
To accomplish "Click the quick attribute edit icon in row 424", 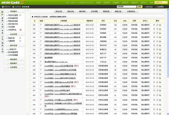I will [154, 78].
